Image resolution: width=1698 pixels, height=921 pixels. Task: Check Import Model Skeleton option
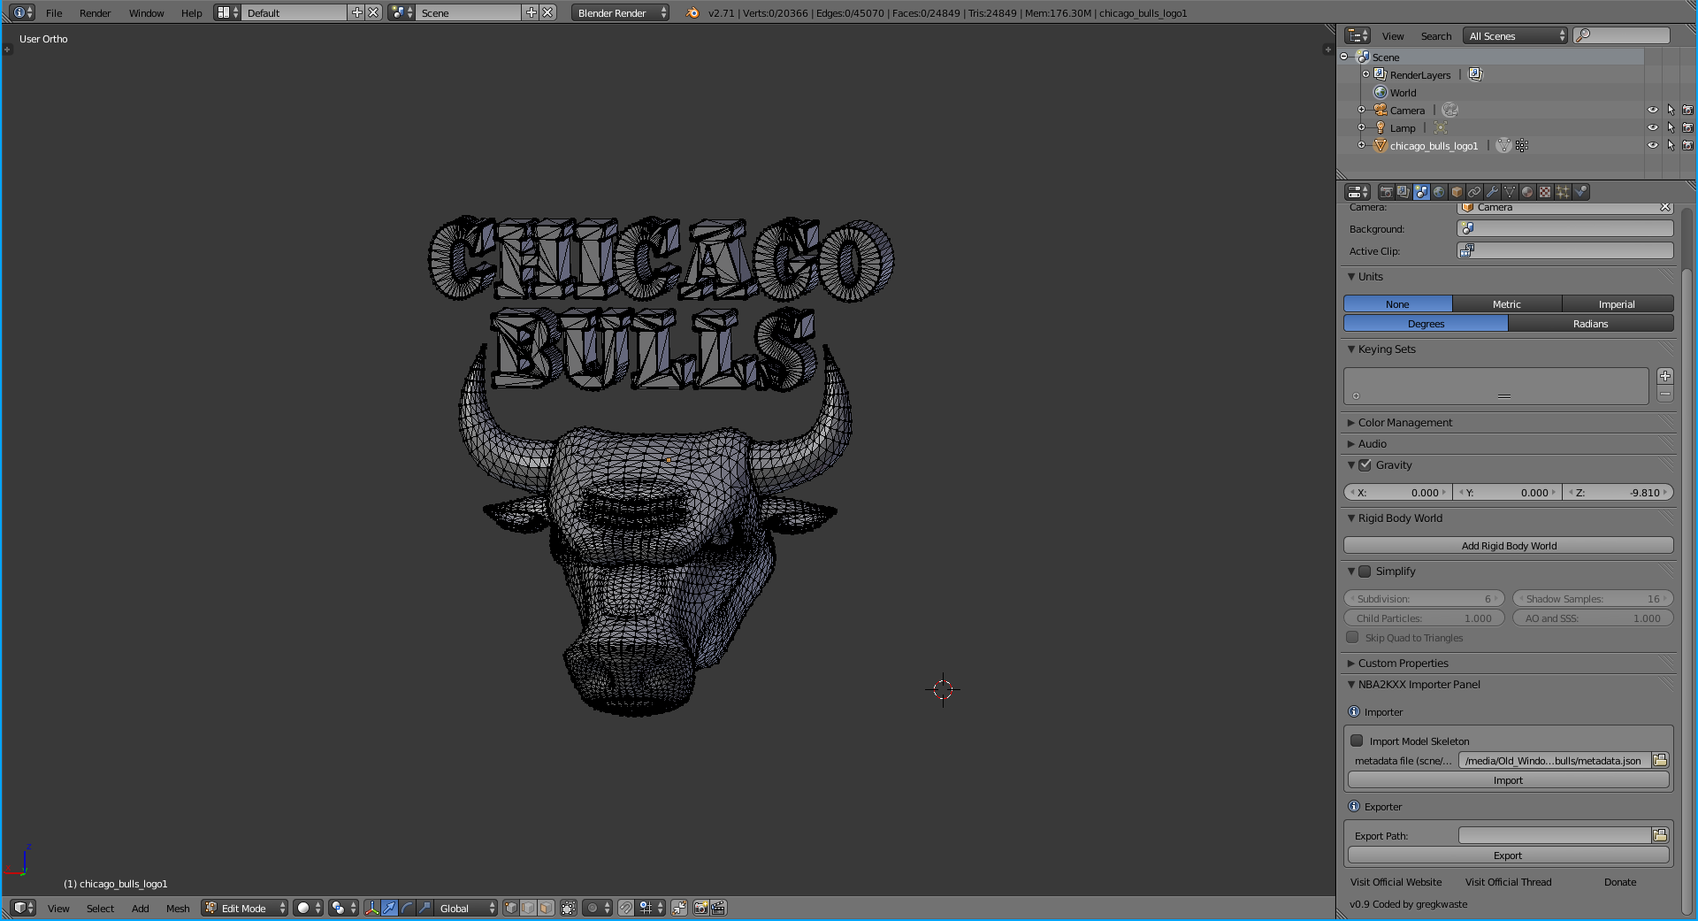1357,741
